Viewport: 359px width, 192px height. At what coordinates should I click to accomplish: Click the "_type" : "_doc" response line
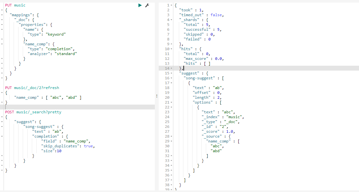click(221, 122)
